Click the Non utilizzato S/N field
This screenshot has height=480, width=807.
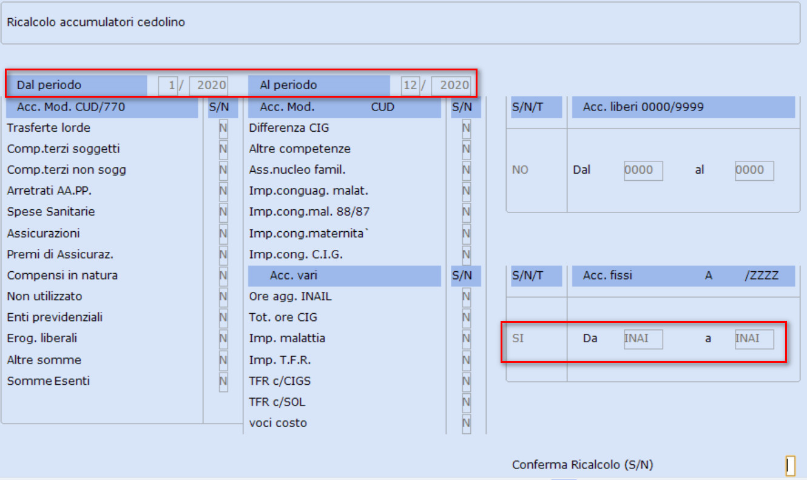click(x=223, y=297)
